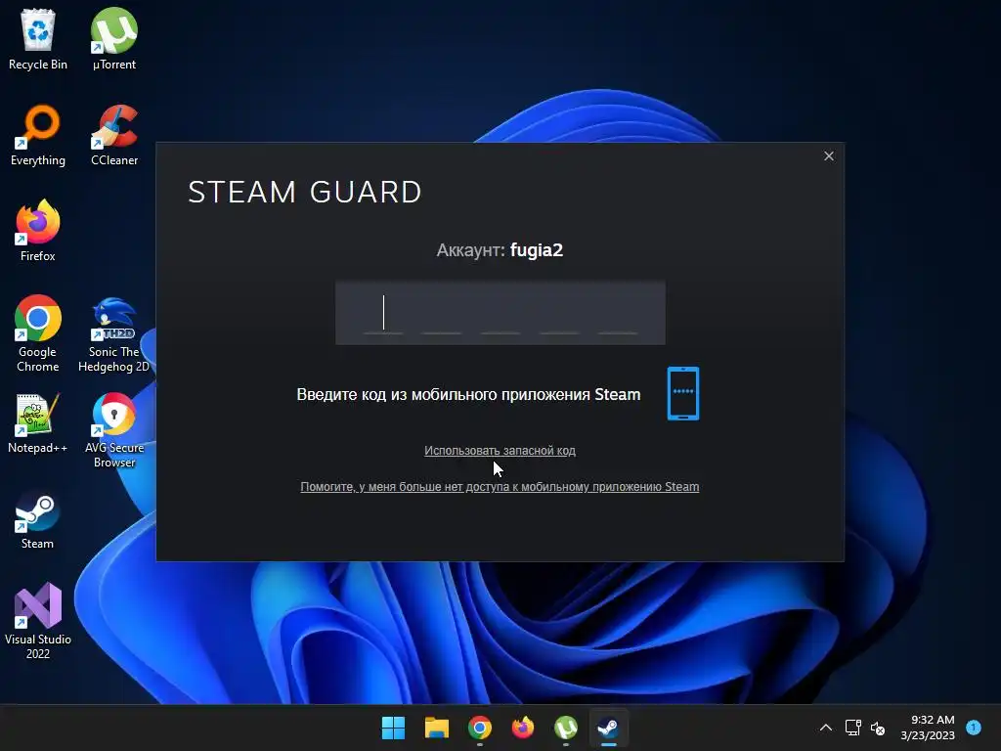1001x751 pixels.
Task: Open the Windows Start menu
Action: pos(393,728)
